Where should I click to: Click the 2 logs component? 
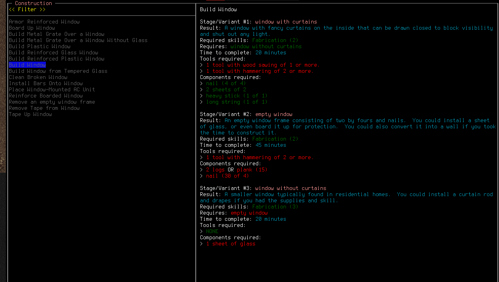215,170
